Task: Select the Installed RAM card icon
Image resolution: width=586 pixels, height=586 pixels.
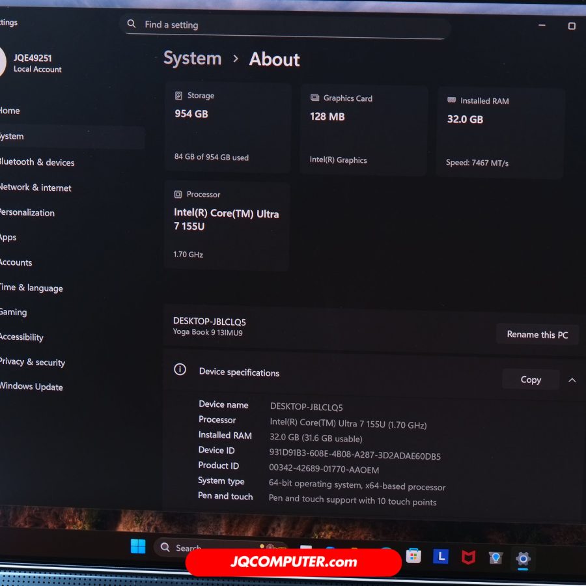Action: (x=451, y=100)
